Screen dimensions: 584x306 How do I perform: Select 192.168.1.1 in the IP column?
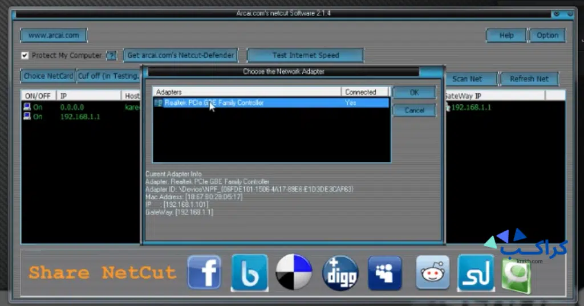(x=80, y=116)
